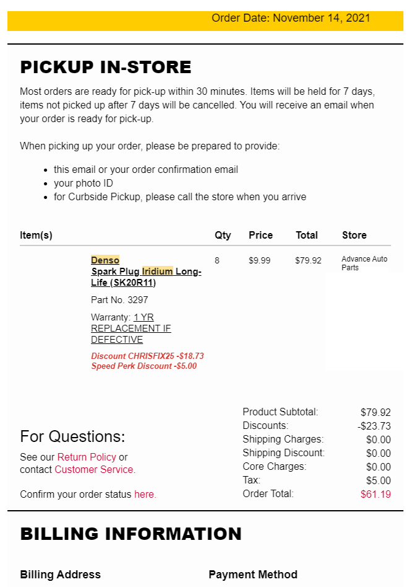This screenshot has width=412, height=587.
Task: Click the CHRISFIX25 discount line
Action: point(147,356)
